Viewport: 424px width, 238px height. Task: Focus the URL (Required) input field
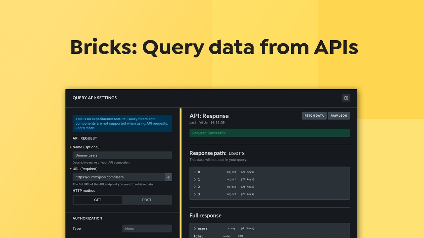click(x=119, y=177)
